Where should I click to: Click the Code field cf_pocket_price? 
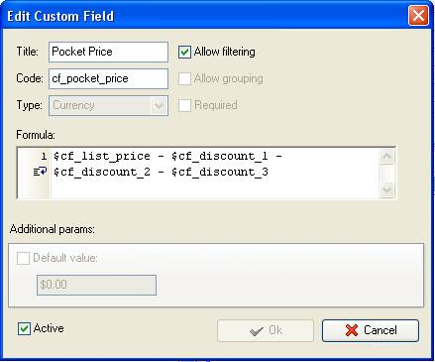coord(108,78)
